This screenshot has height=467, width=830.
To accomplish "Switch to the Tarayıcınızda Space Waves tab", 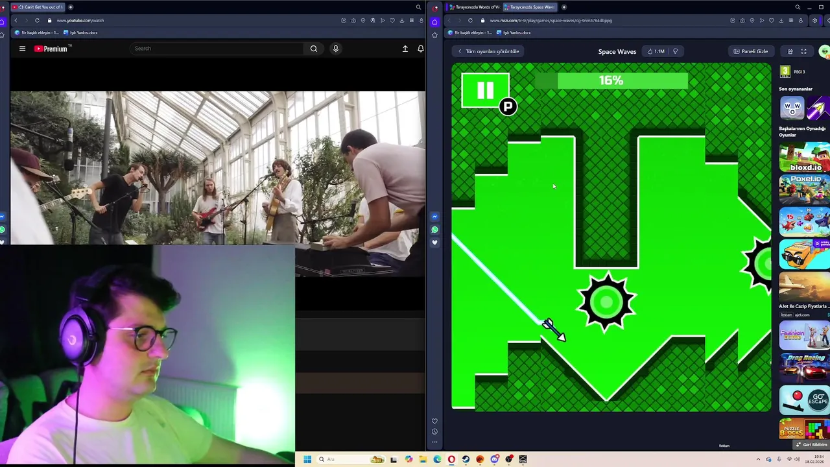I will [x=529, y=7].
